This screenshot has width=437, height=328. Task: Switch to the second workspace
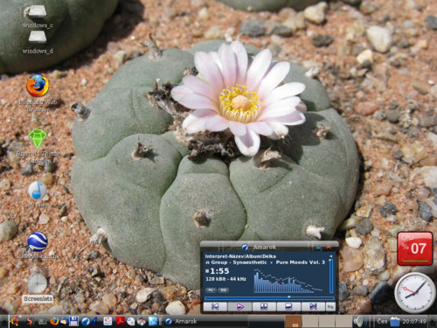pyautogui.click(x=310, y=321)
